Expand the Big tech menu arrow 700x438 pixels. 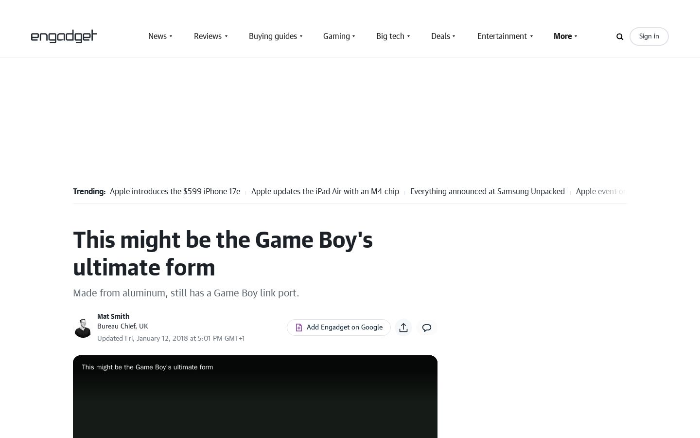(x=408, y=36)
